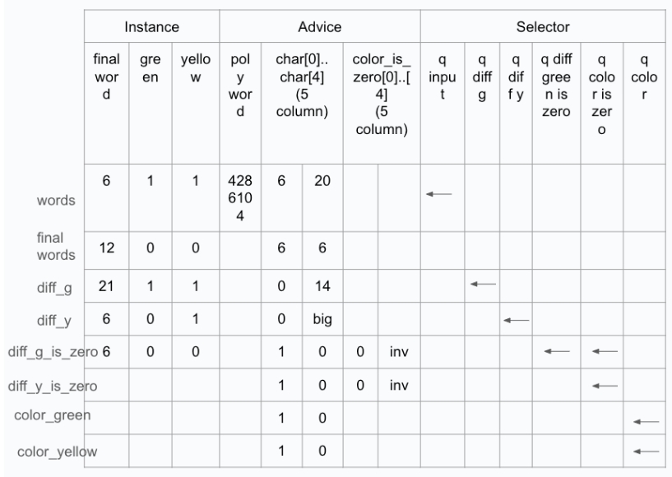Screen dimensions: 672x477
Task: Click the 'inv' cell in diff_g_is_zero row
Action: (x=399, y=352)
